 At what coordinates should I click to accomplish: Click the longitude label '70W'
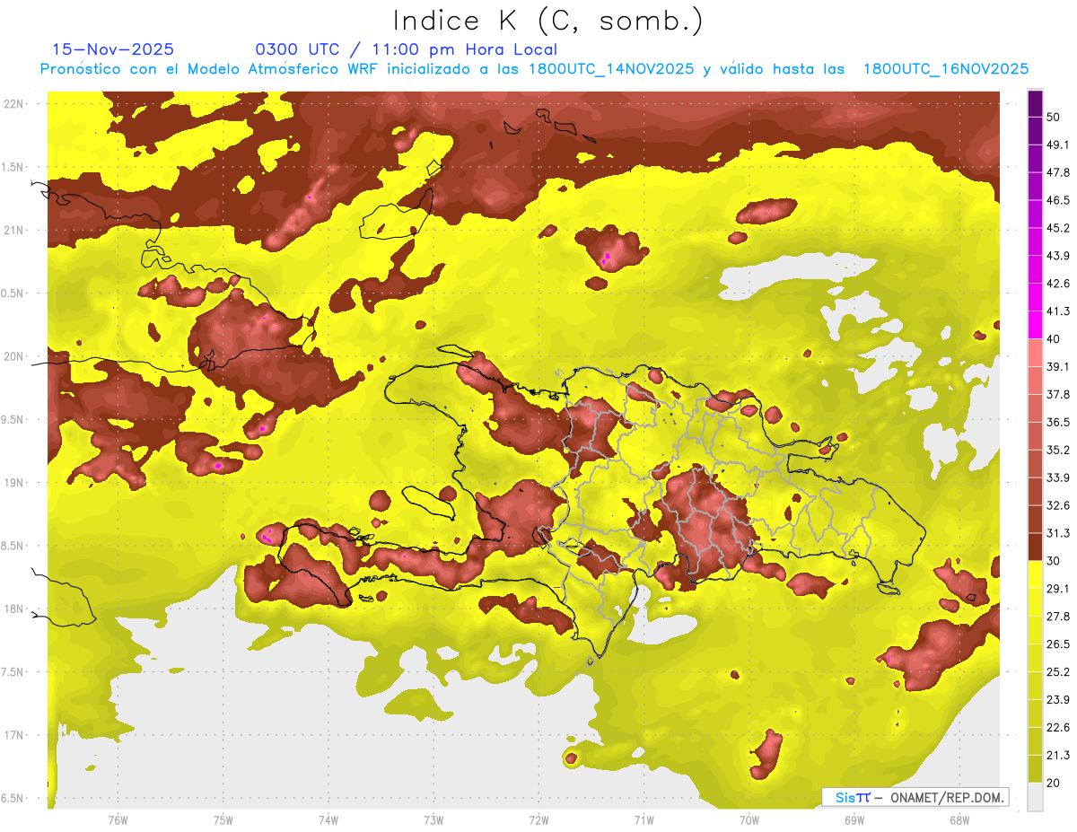[749, 820]
